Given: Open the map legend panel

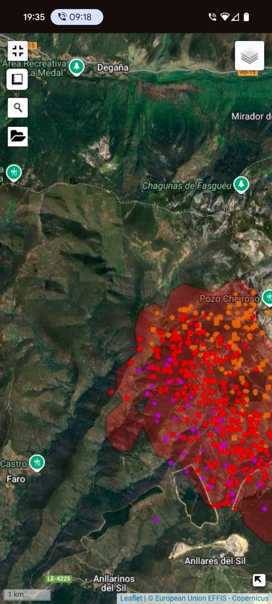Looking at the screenshot, I should point(18,79).
